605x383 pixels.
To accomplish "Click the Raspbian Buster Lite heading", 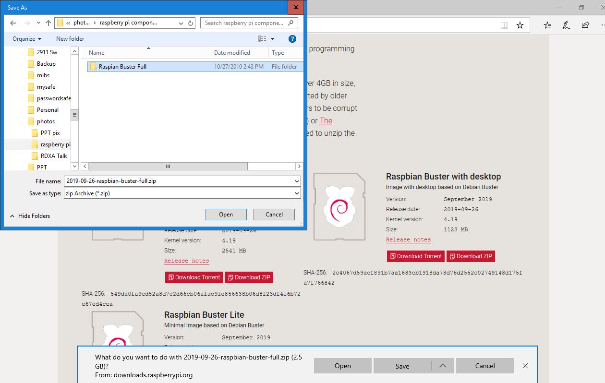I will 204,315.
